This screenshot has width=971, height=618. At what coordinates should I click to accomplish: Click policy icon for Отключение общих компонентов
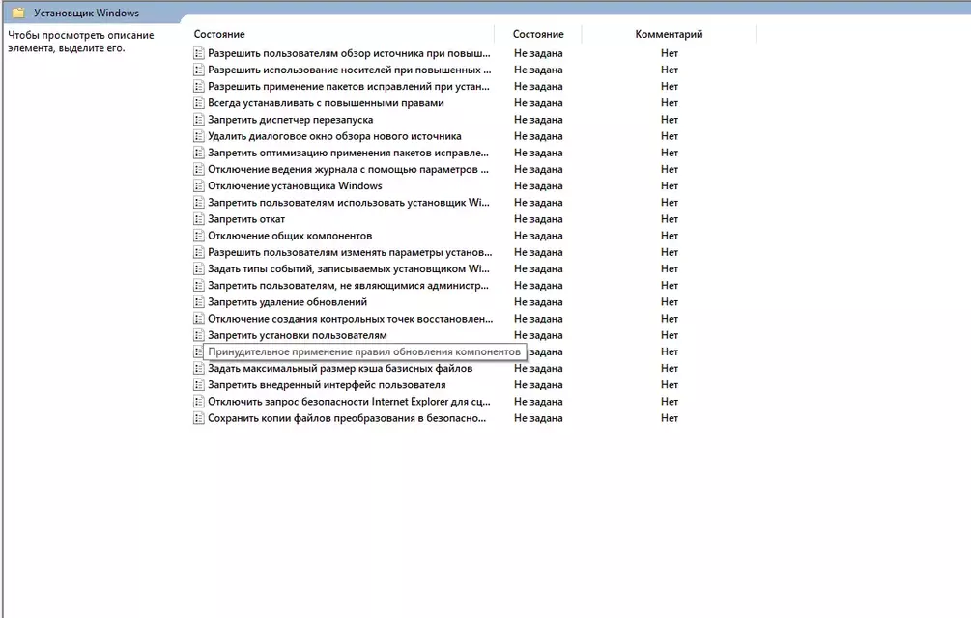tap(199, 236)
